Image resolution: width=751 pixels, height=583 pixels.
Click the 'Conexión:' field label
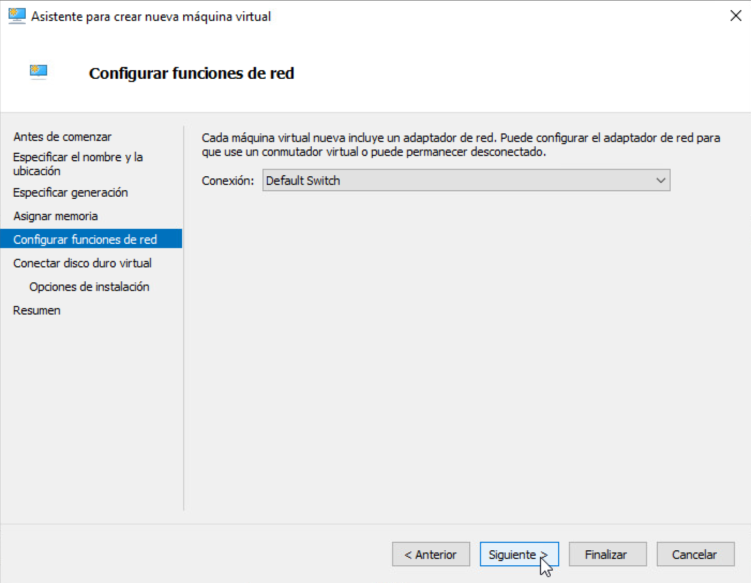228,181
